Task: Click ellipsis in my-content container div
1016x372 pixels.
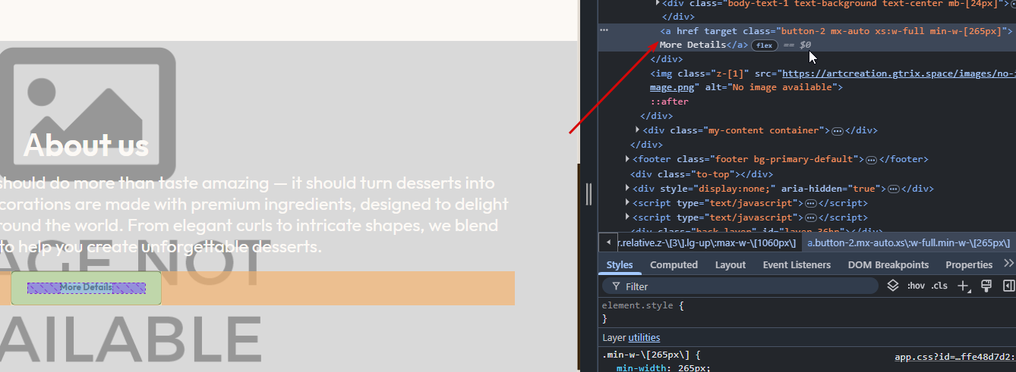Action: (837, 131)
